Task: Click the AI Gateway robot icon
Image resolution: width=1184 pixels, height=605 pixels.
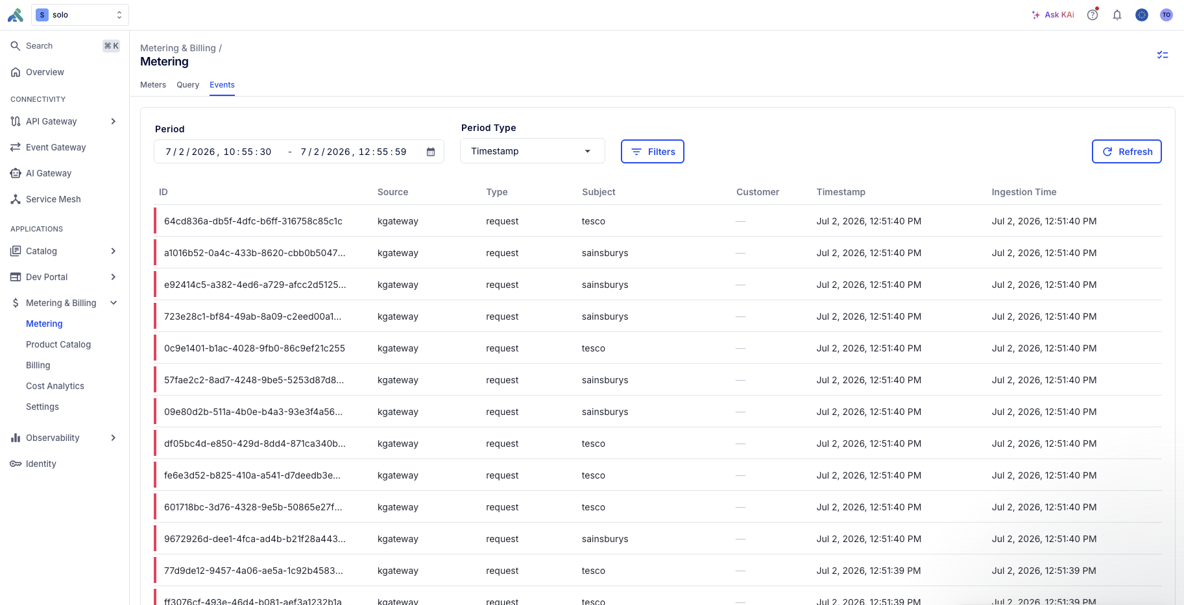Action: (16, 173)
